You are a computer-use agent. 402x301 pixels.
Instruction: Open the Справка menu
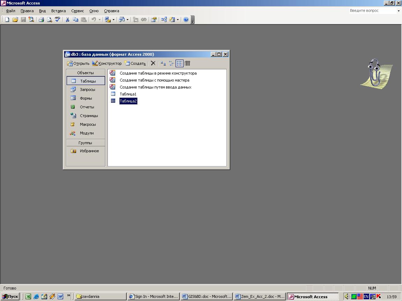pos(112,11)
